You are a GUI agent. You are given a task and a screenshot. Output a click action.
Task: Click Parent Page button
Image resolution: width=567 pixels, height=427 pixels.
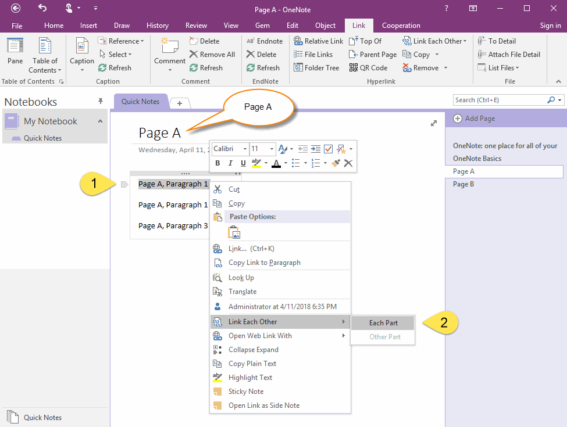click(373, 55)
